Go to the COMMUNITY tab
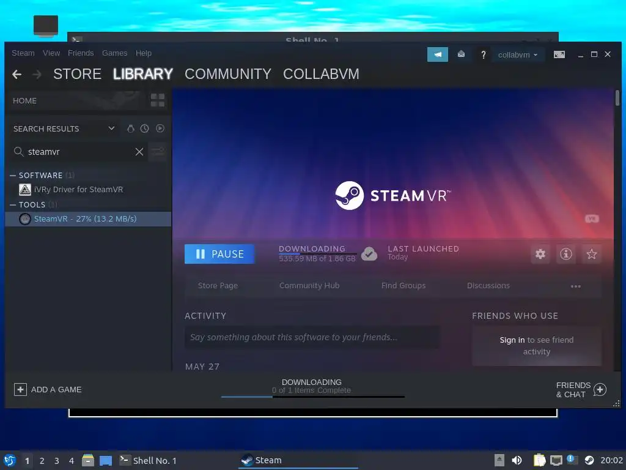The image size is (626, 470). [228, 74]
